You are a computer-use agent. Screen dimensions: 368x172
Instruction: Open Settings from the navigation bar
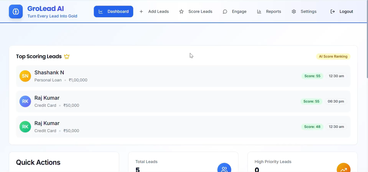point(304,12)
